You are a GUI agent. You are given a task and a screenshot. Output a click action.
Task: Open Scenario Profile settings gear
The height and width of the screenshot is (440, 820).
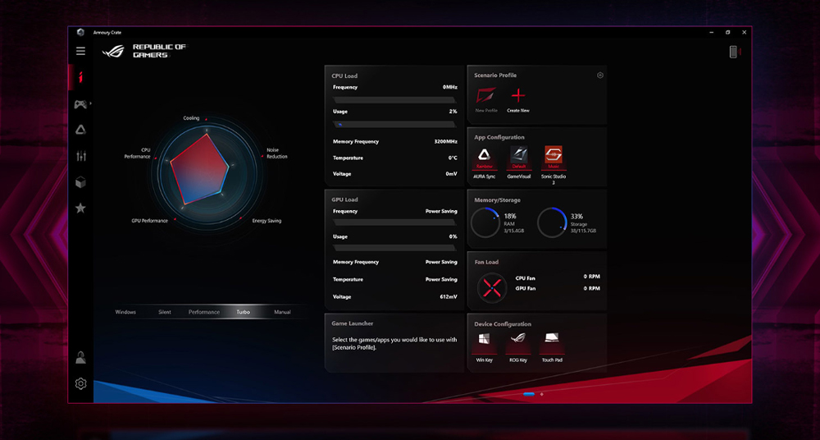(600, 75)
